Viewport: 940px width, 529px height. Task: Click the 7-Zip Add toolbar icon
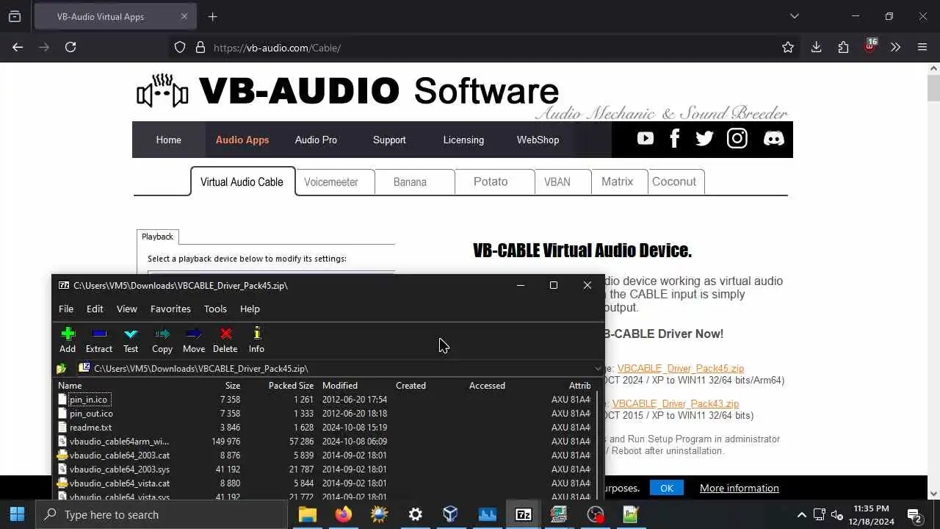68,340
